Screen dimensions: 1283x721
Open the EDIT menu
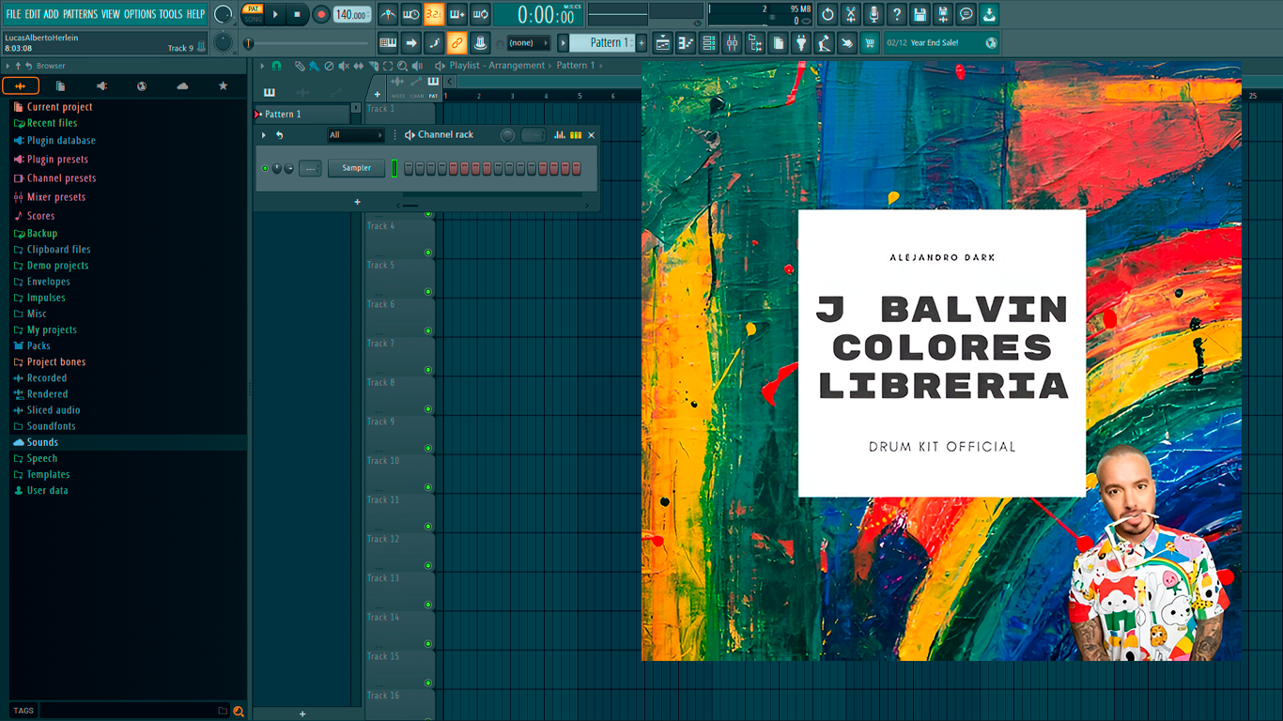pyautogui.click(x=33, y=14)
